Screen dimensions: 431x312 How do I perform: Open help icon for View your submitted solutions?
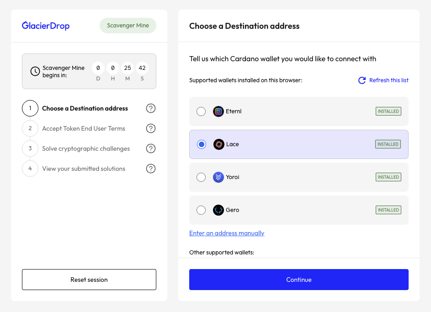(151, 169)
